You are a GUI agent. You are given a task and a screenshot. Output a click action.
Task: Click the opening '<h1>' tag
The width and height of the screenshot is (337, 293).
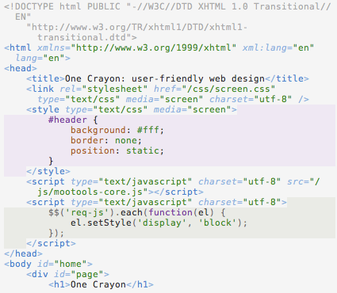tap(59, 284)
